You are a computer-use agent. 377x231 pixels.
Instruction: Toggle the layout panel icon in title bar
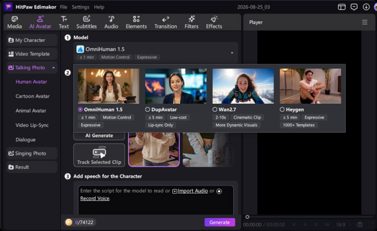(x=342, y=7)
